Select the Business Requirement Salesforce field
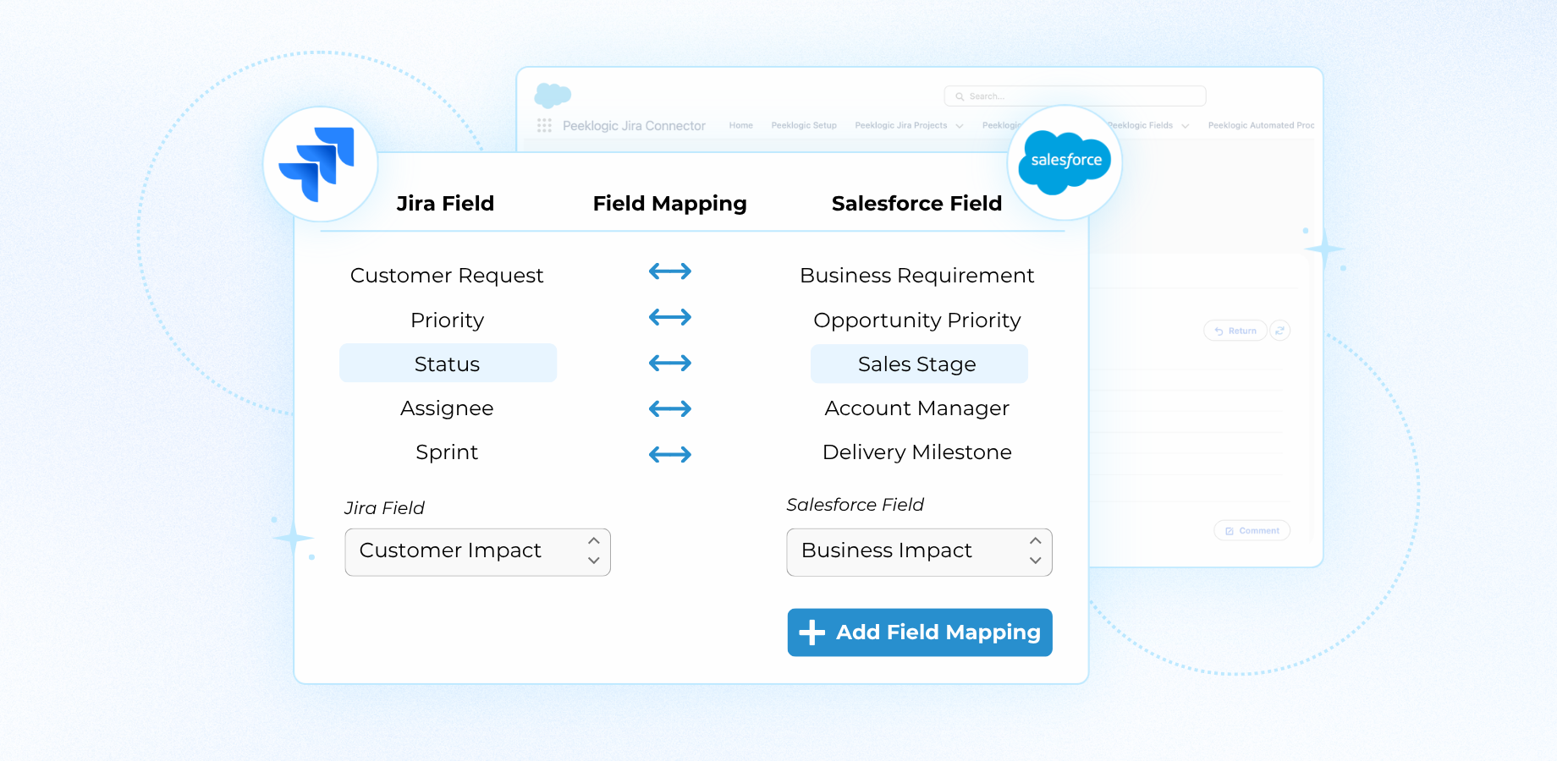This screenshot has height=761, width=1557. 917,276
